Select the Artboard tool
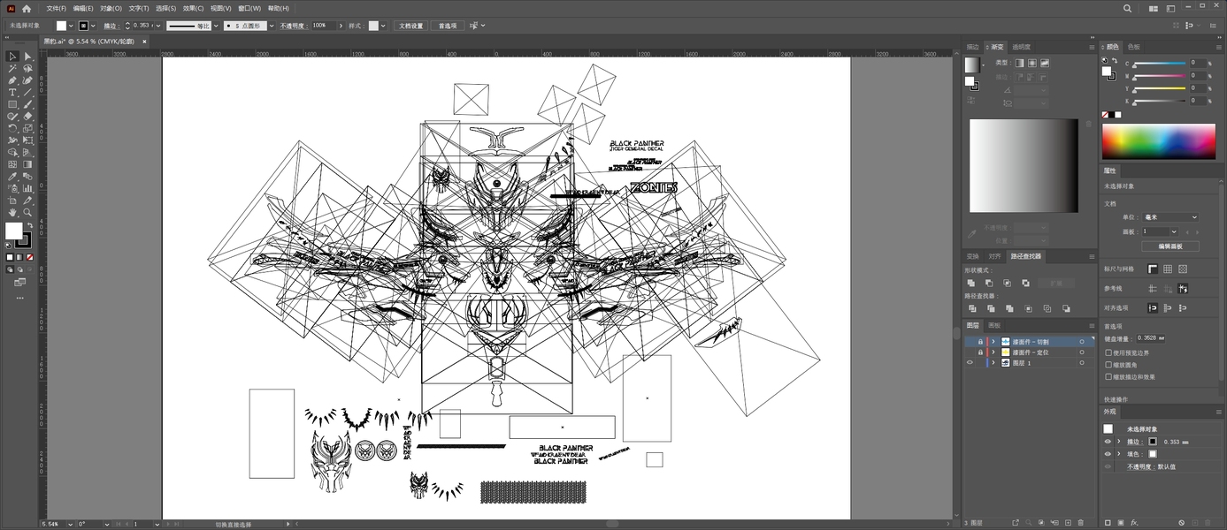The image size is (1227, 530). 12,200
